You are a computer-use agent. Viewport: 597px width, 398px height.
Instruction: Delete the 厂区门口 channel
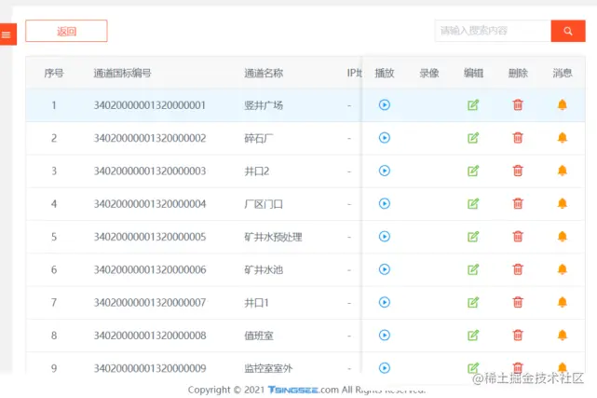tap(518, 203)
